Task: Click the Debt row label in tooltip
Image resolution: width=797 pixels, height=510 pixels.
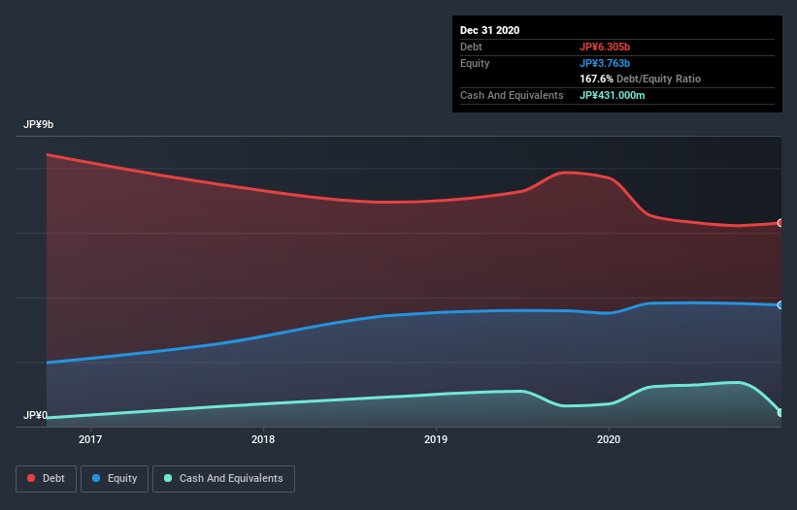Action: [x=471, y=47]
